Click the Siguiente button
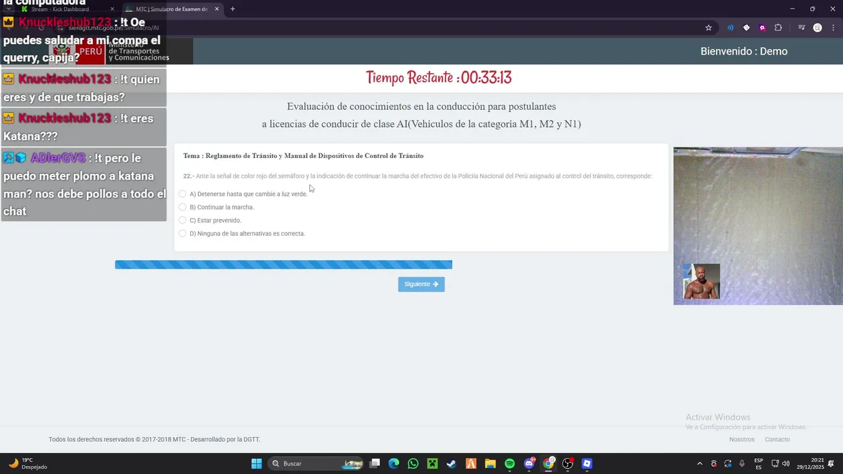 [x=421, y=284]
